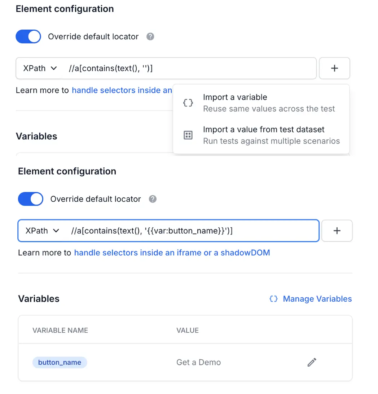Disable the lower Override default locator switch
This screenshot has width=378, height=394.
click(31, 199)
